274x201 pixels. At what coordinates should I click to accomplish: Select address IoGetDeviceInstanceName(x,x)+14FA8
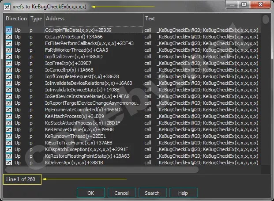(87, 96)
